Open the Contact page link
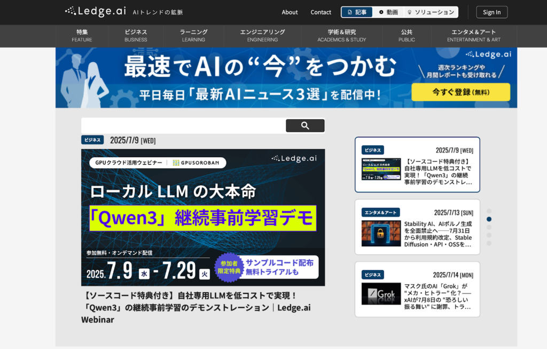The height and width of the screenshot is (349, 547). point(321,12)
